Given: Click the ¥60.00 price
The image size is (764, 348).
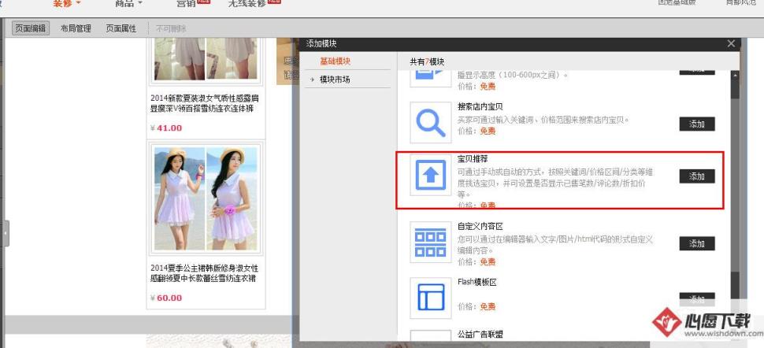Looking at the screenshot, I should 166,298.
